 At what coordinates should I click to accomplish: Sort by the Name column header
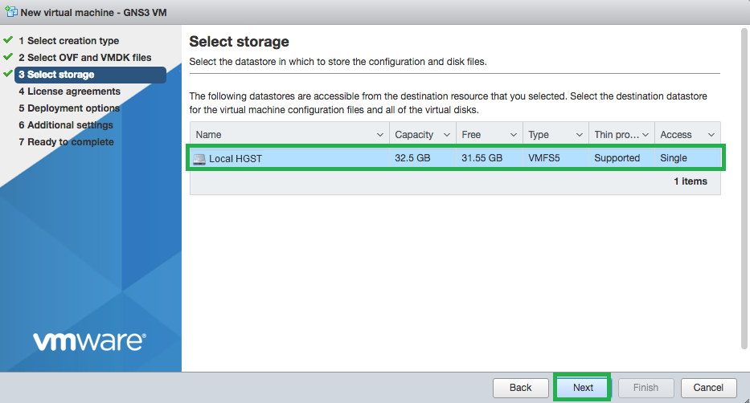(x=281, y=135)
